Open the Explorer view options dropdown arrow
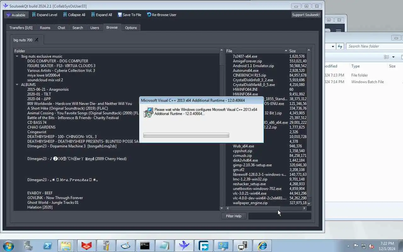This screenshot has width=403, height=252. click(393, 57)
